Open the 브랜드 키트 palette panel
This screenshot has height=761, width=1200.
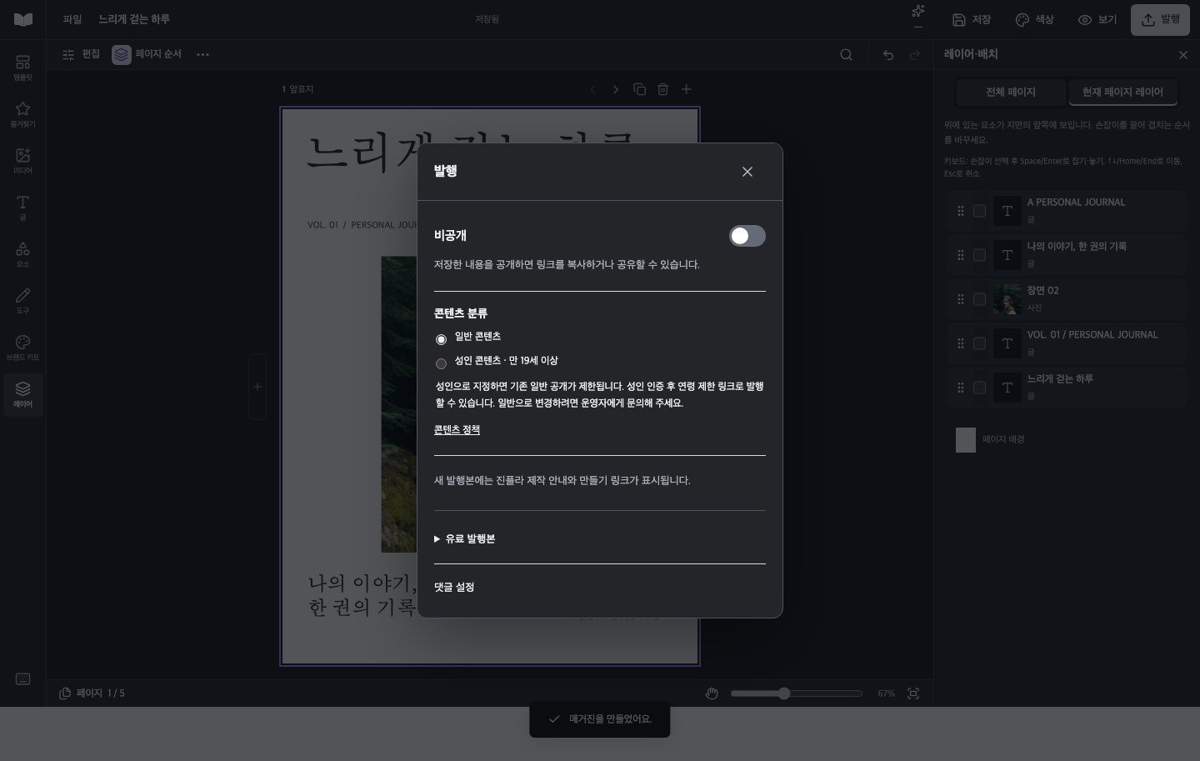22,348
